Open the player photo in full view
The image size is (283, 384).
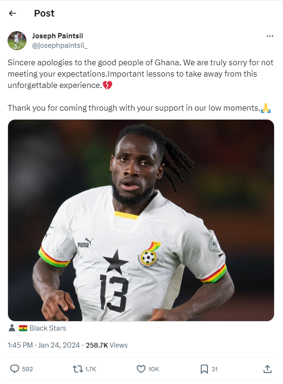pyautogui.click(x=141, y=220)
